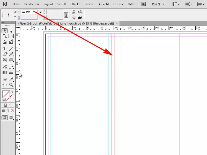
Task: Collapse the tools panel double arrows
Action: point(3,22)
